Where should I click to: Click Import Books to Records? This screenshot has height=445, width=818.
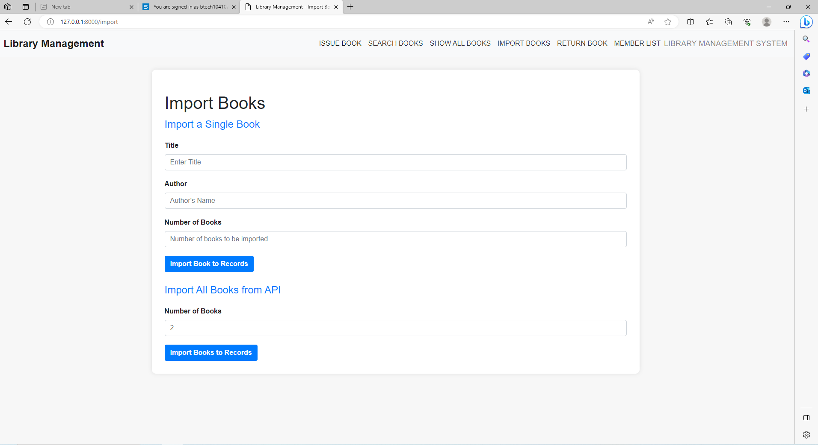point(210,352)
